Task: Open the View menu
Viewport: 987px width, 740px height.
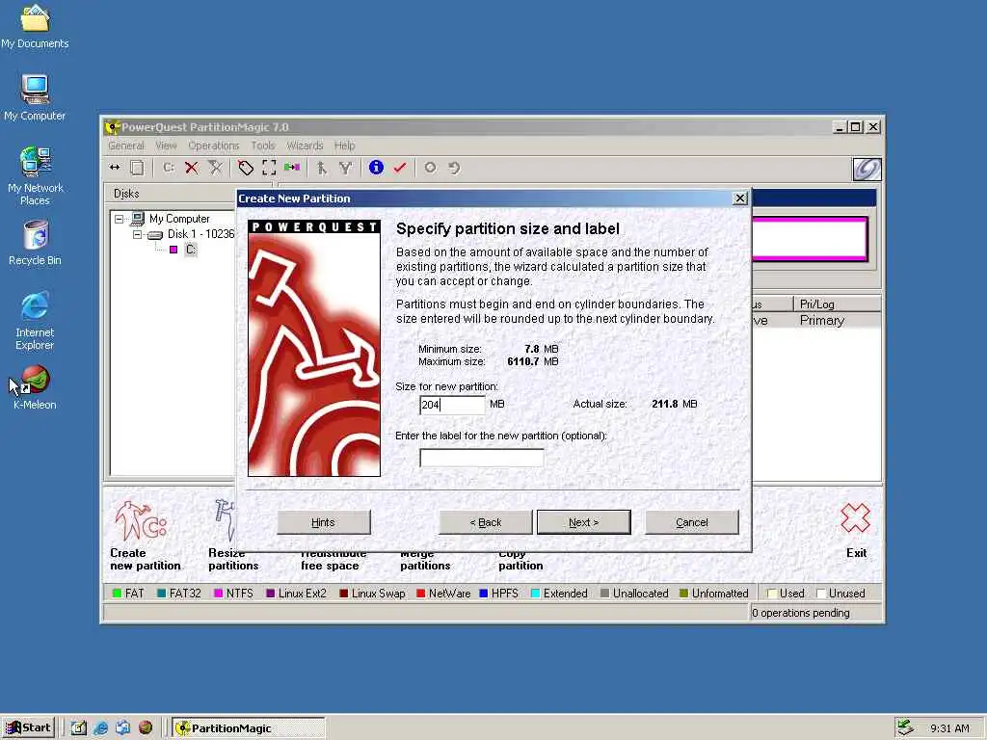Action: click(166, 145)
